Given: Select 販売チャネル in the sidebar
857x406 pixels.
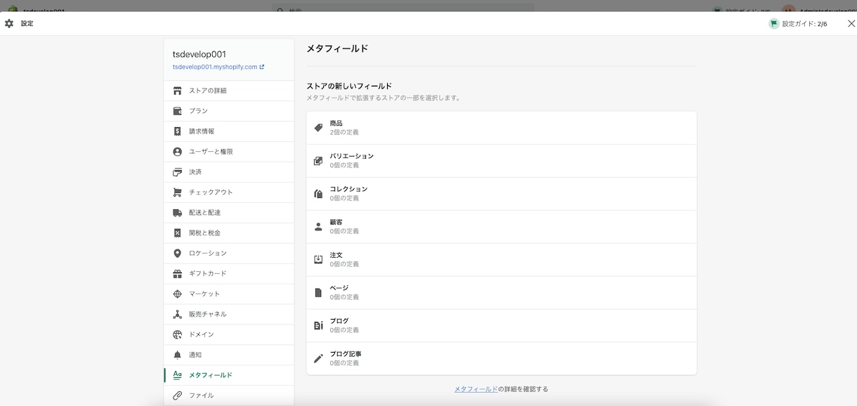Looking at the screenshot, I should (x=228, y=315).
